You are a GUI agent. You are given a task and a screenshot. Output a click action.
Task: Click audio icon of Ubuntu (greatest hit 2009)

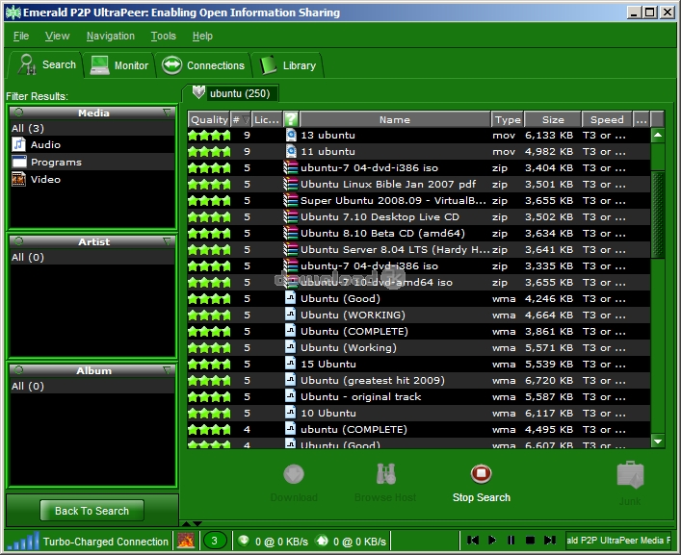click(x=291, y=380)
